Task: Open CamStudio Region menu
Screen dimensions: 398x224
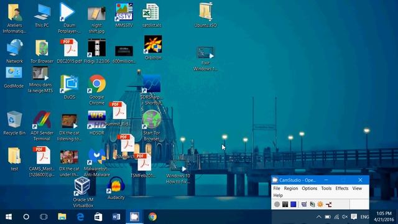Action: 291,188
